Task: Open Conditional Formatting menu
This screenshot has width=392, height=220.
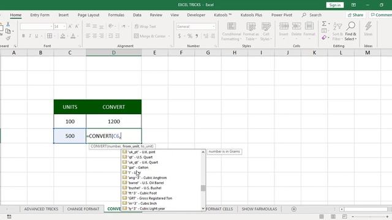Action: point(232,31)
